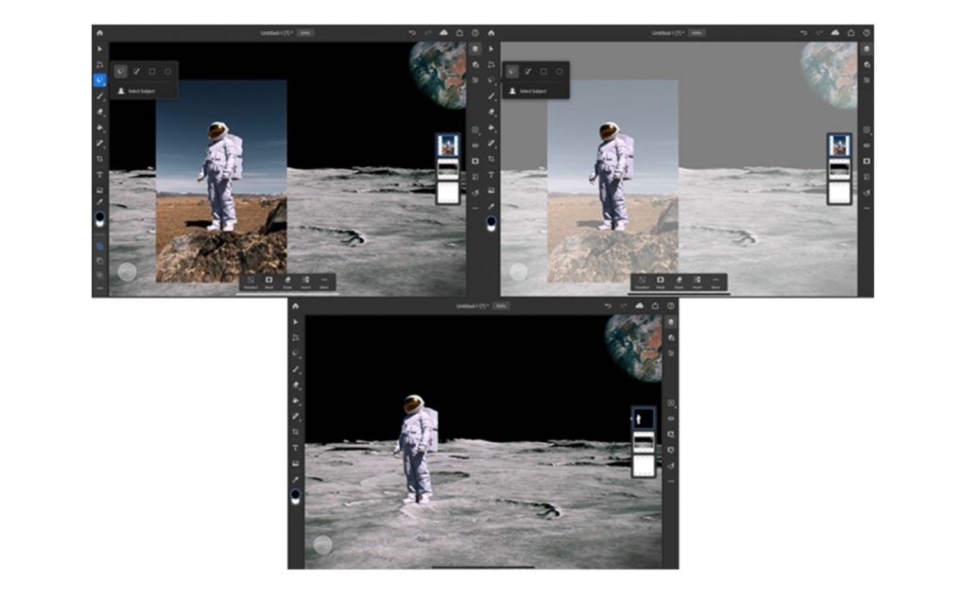The height and width of the screenshot is (594, 968).
Task: Click the Undo arrow in the top bar
Action: pyautogui.click(x=412, y=31)
